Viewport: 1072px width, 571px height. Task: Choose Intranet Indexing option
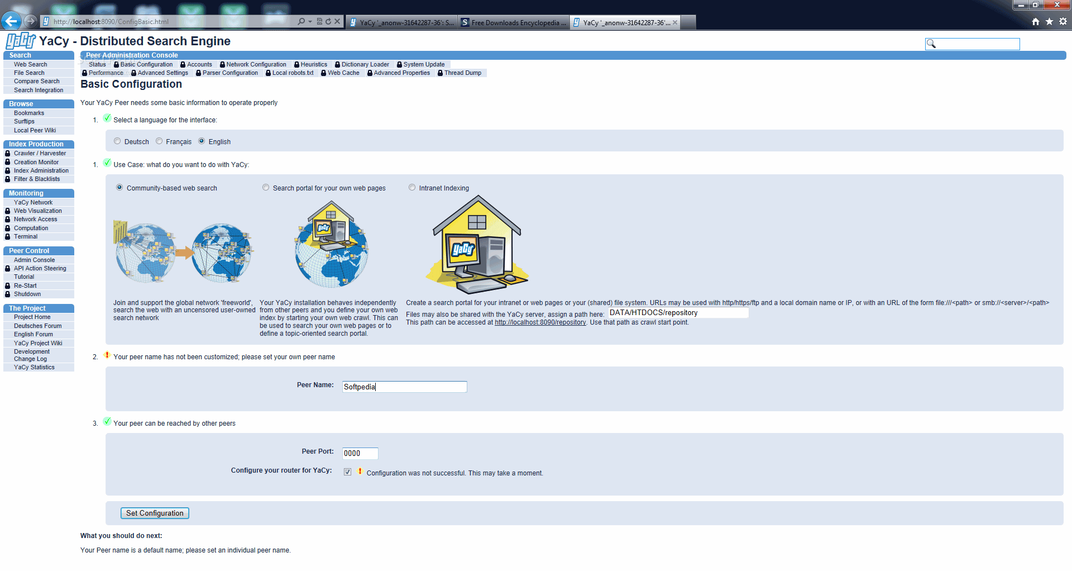[x=412, y=187]
